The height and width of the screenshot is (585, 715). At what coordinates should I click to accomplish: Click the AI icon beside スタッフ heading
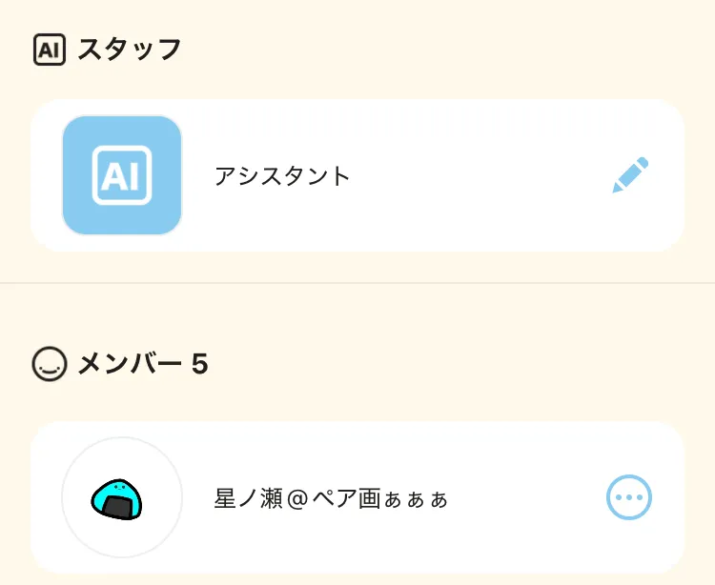[50, 50]
